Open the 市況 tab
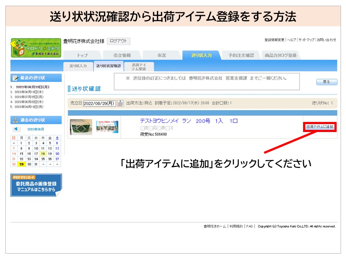The width and height of the screenshot is (346, 259). (x=161, y=55)
